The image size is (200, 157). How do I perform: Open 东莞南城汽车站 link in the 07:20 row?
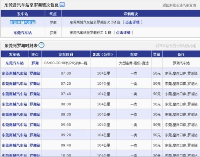click(14, 83)
